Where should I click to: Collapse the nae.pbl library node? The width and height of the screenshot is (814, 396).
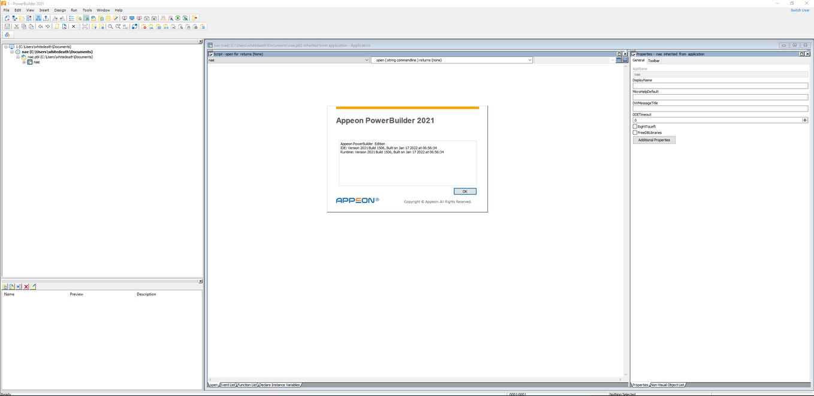[18, 57]
